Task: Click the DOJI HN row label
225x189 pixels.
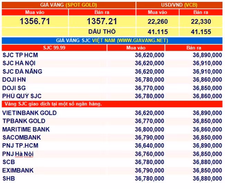Action: tap(14, 80)
